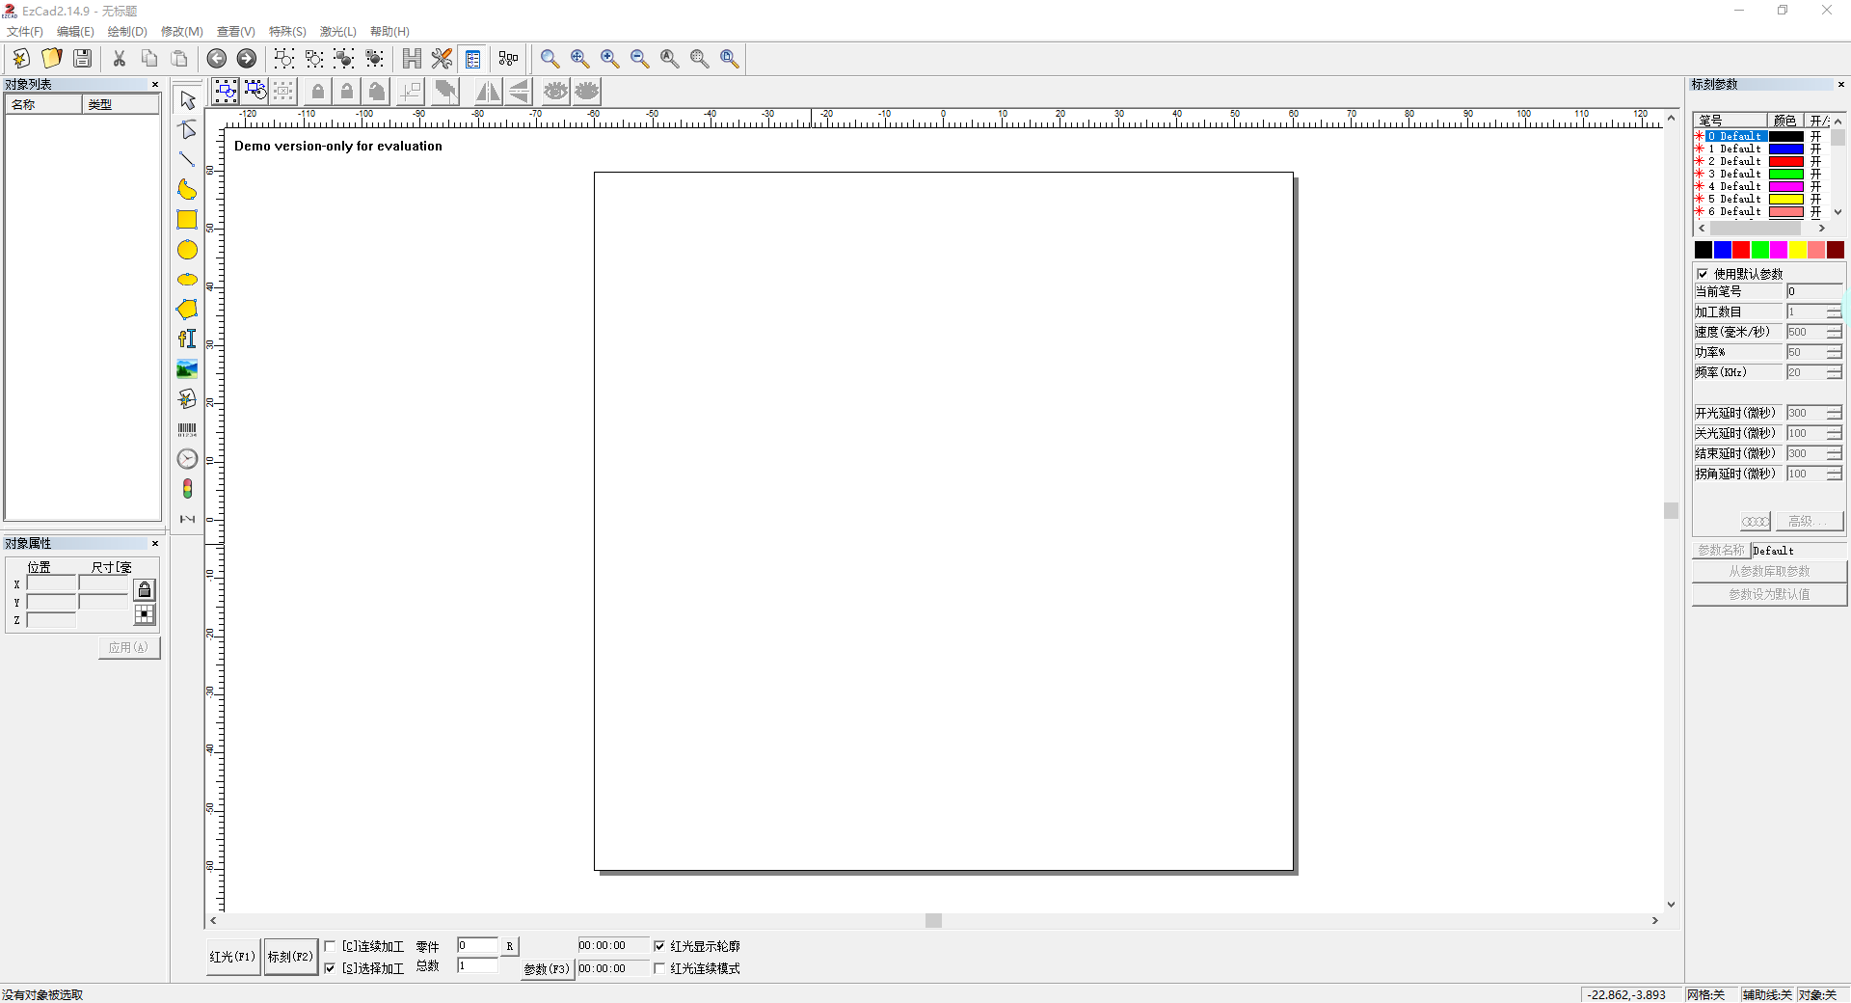Click the R reset button beside 零件
This screenshot has width=1851, height=1003.
pos(510,947)
